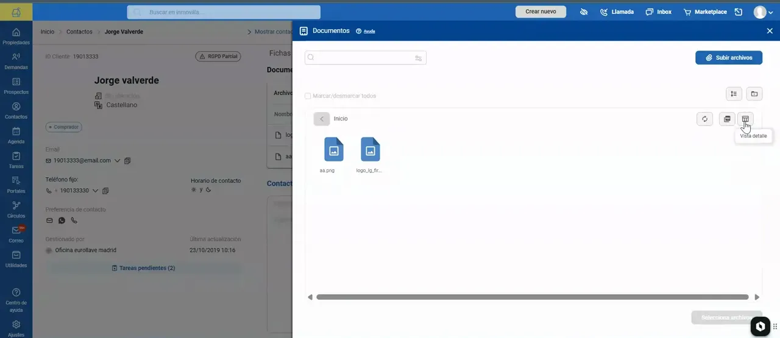Open the chat widget icon
This screenshot has height=338, width=780.
tap(760, 327)
